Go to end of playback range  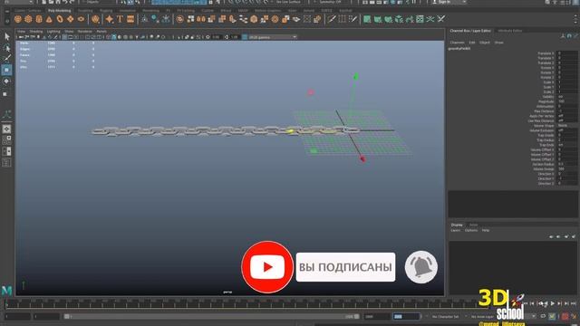[574, 303]
